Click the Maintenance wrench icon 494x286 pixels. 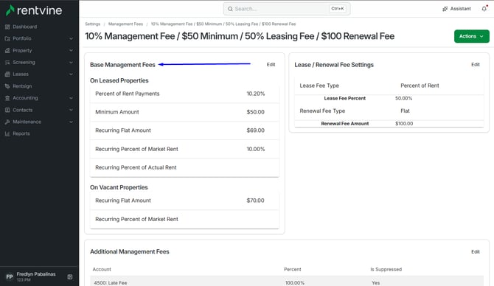(x=7, y=122)
